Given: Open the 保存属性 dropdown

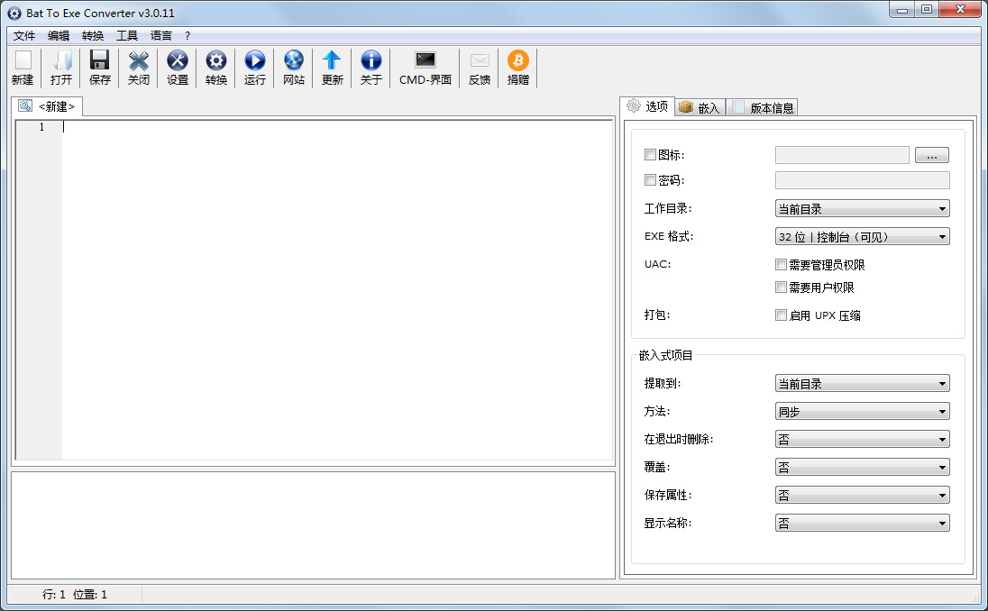Looking at the screenshot, I should pos(862,495).
